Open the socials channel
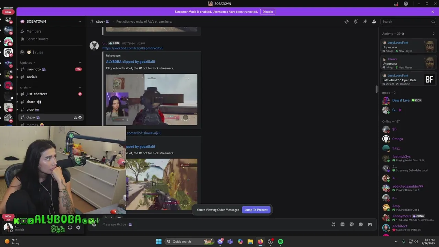The image size is (439, 247). pos(51,77)
